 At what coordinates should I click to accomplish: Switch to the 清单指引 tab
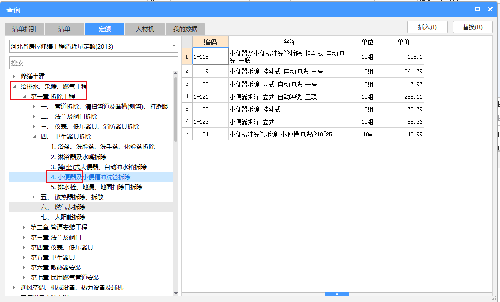click(x=24, y=29)
